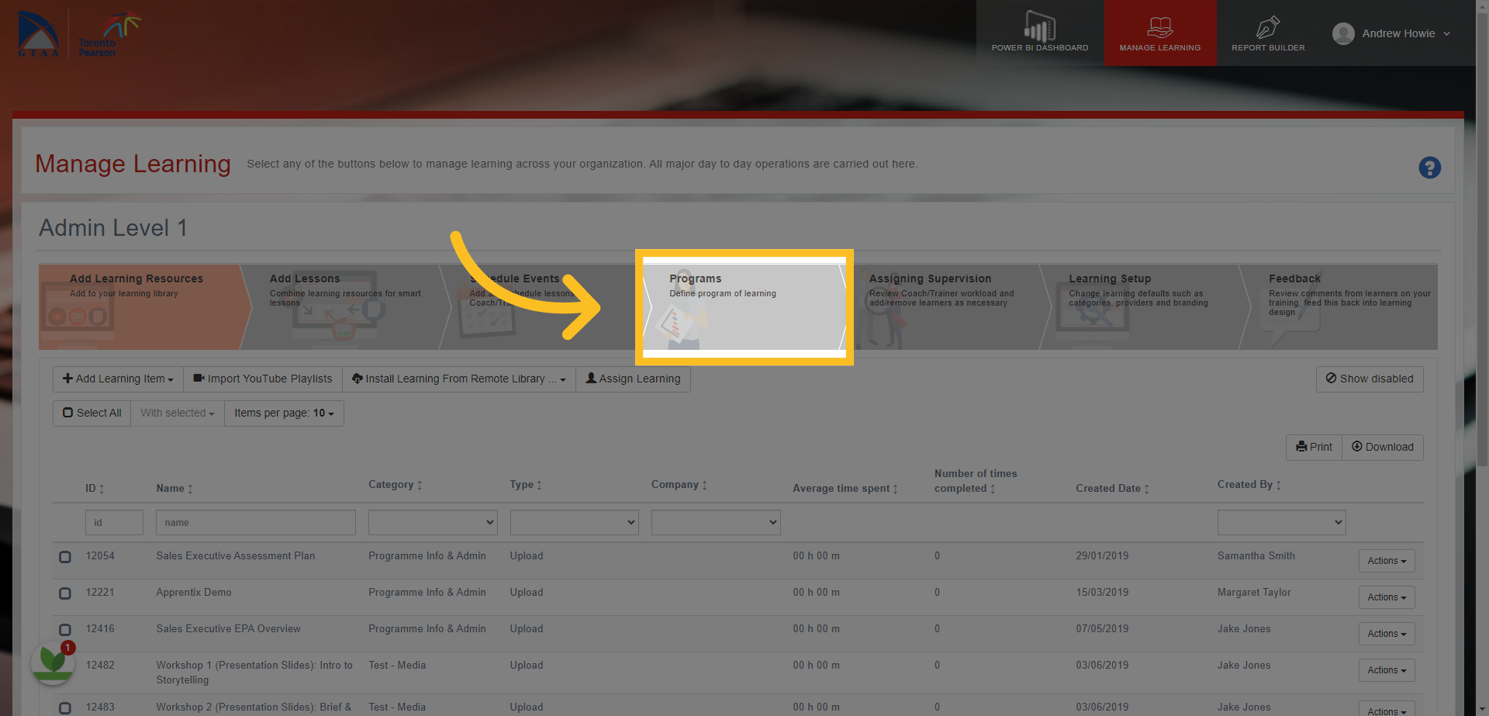Click the Print button
The image size is (1489, 716).
pos(1314,447)
